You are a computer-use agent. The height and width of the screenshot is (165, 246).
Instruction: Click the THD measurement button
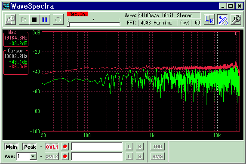pyautogui.click(x=157, y=147)
